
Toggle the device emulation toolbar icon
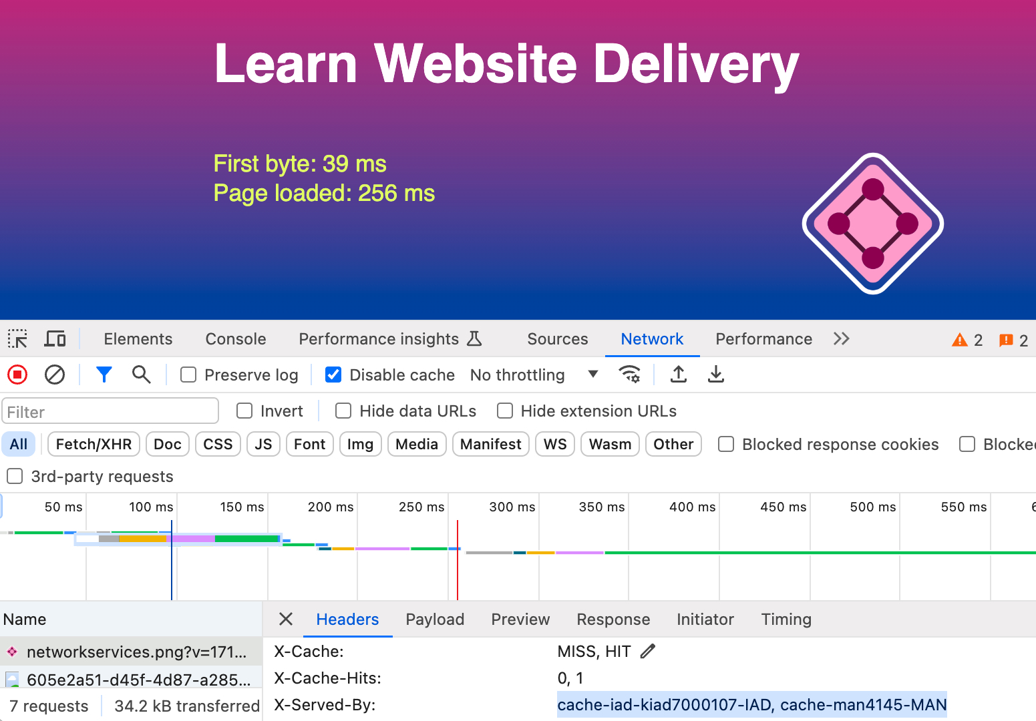(x=55, y=338)
